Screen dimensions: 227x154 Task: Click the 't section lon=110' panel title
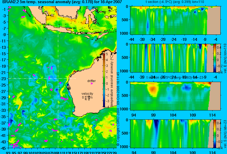pos(175,2)
